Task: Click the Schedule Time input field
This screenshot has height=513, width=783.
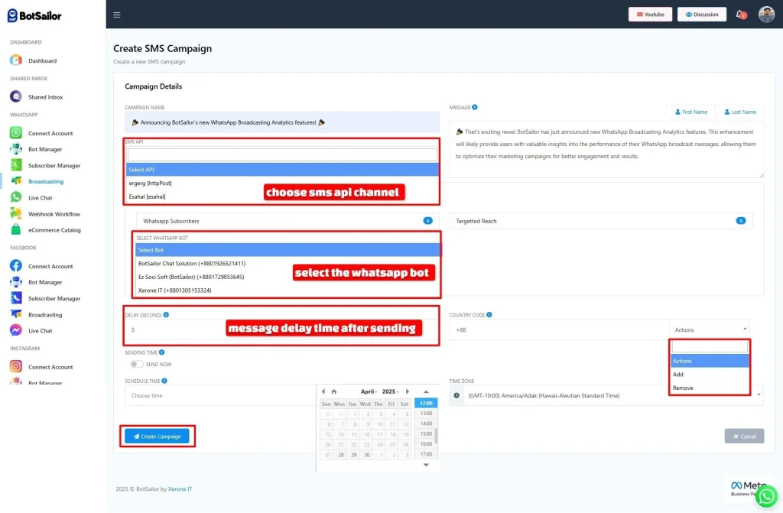Action: coord(220,395)
